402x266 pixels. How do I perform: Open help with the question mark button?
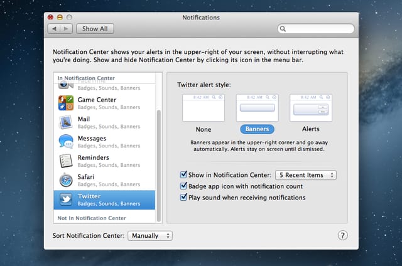point(342,235)
